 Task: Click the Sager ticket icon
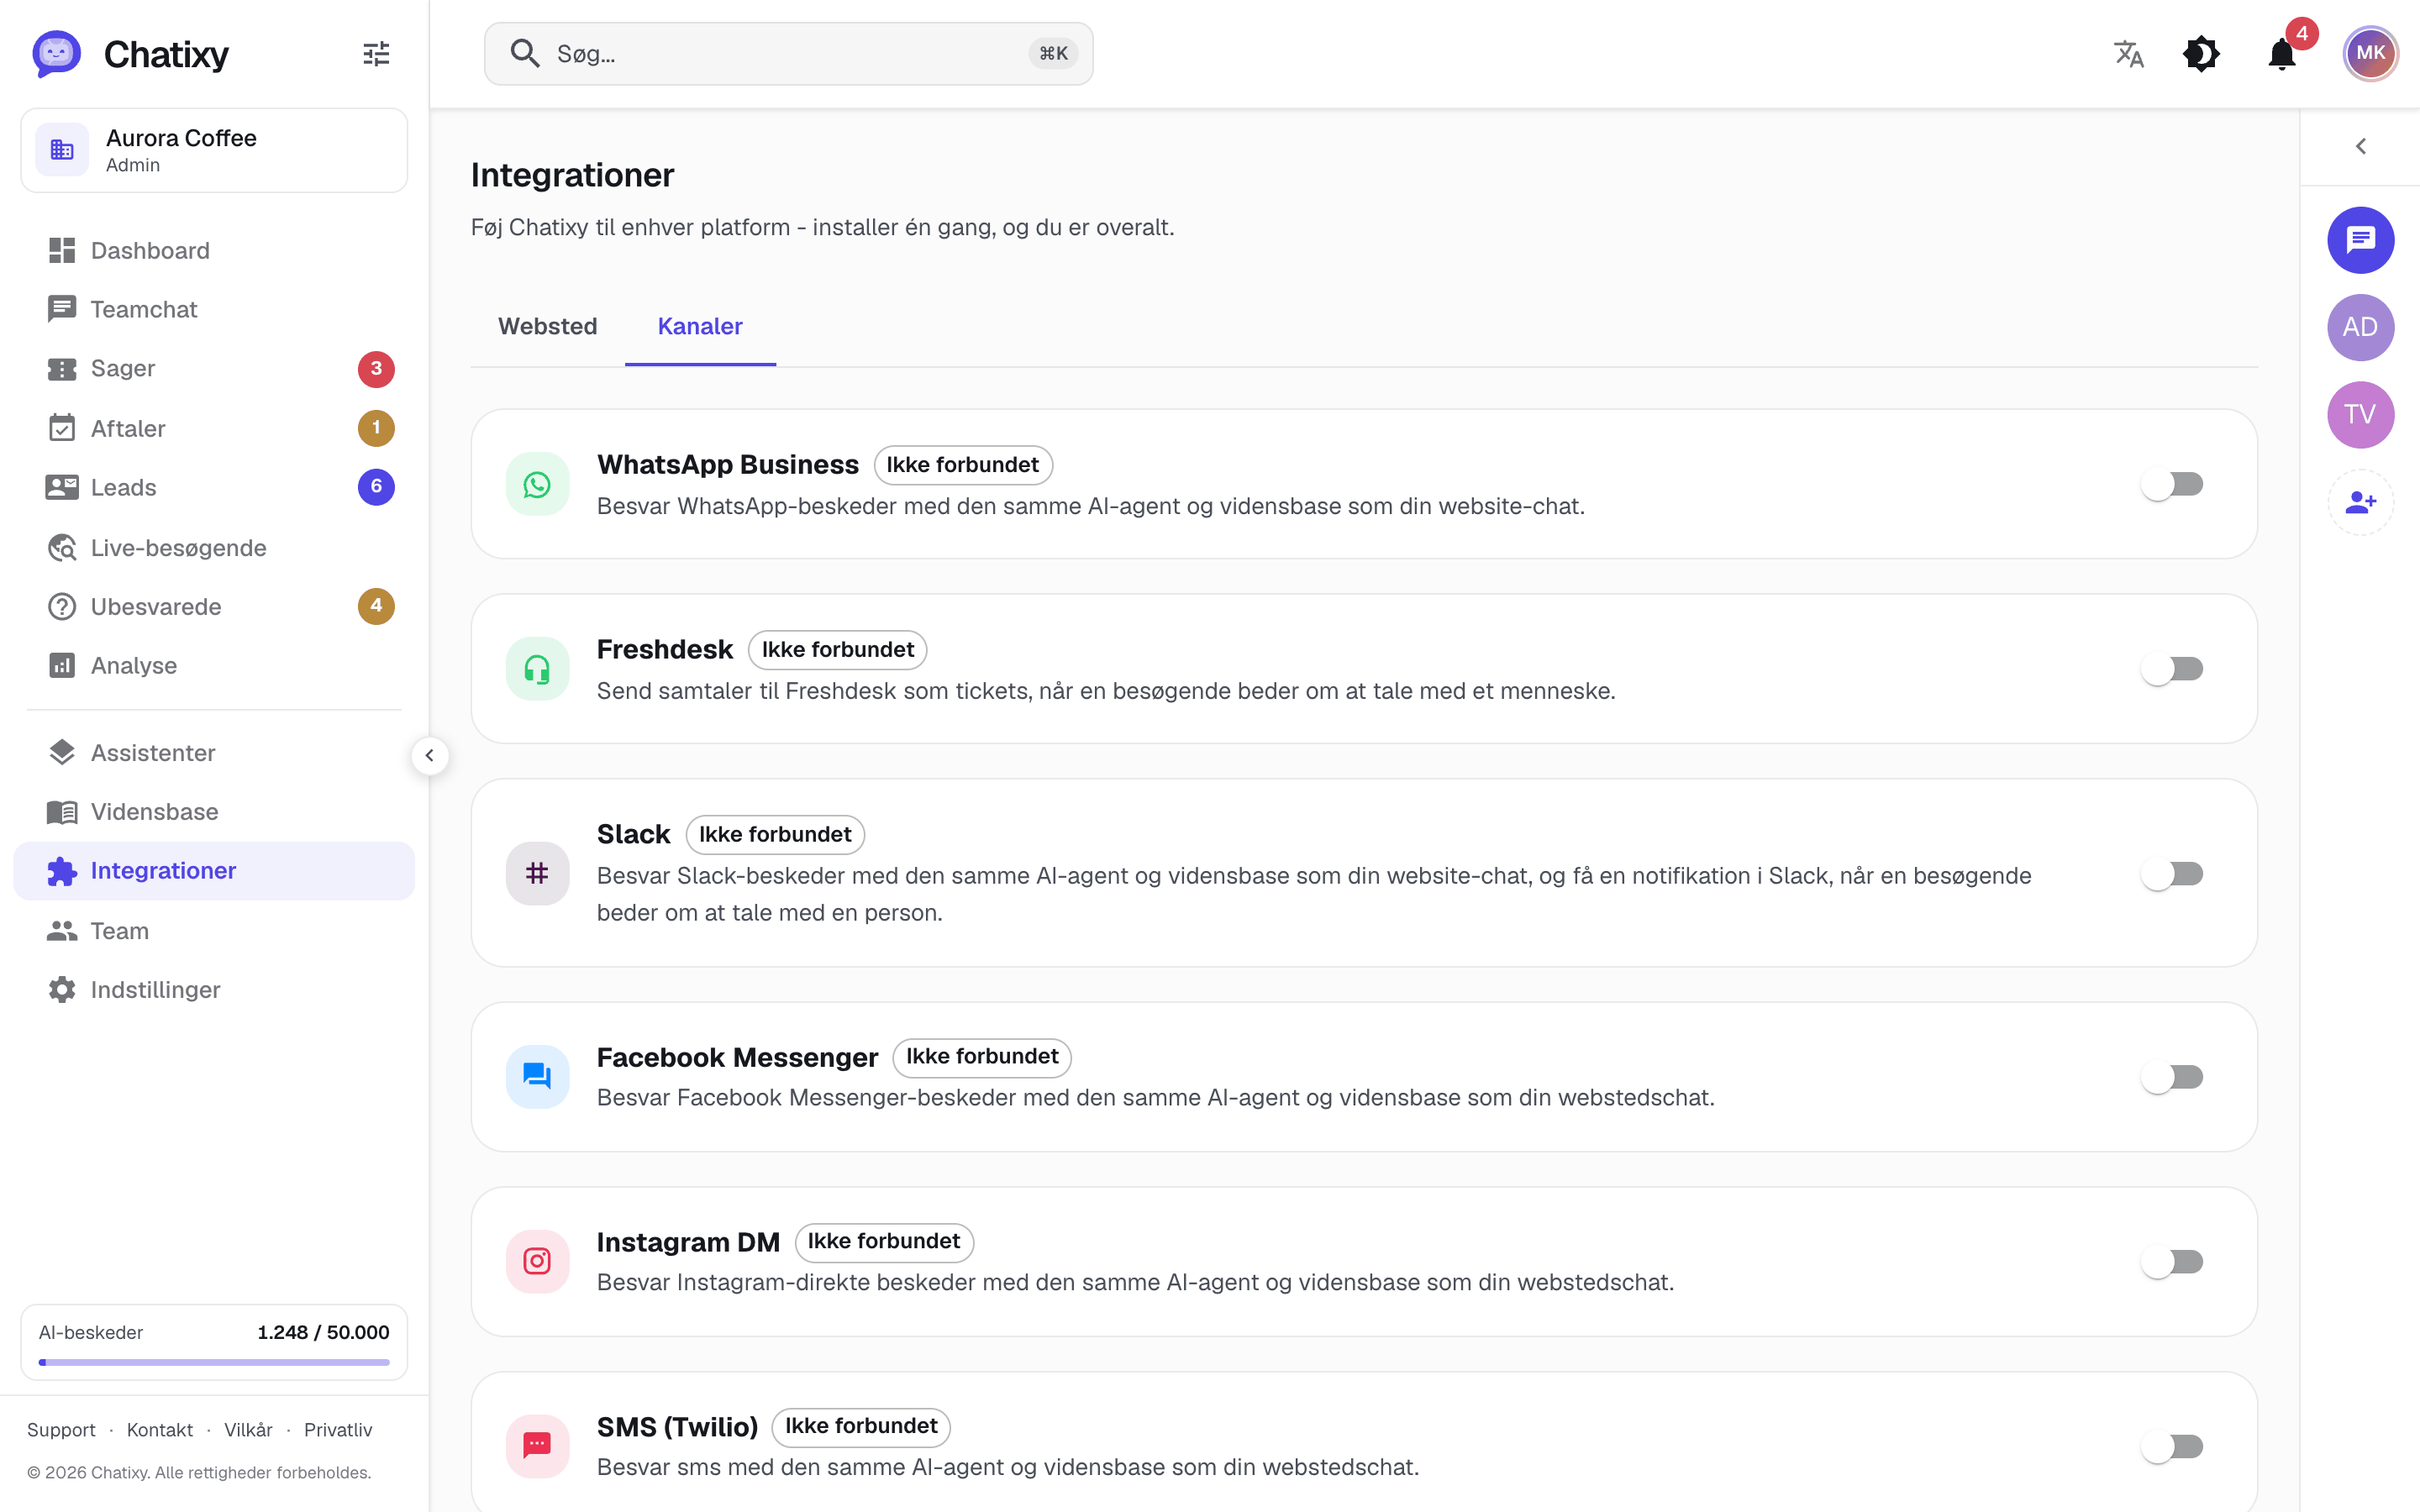[62, 369]
